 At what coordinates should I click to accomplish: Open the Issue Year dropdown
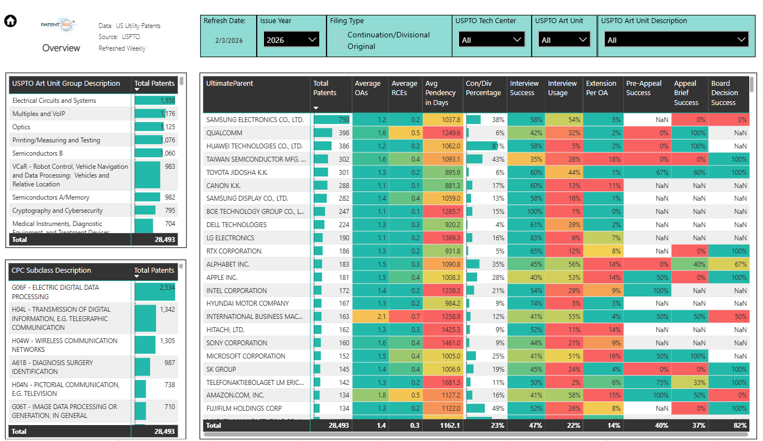click(291, 39)
